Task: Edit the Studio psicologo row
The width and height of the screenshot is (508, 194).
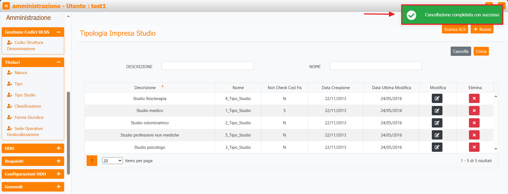Action: [437, 147]
